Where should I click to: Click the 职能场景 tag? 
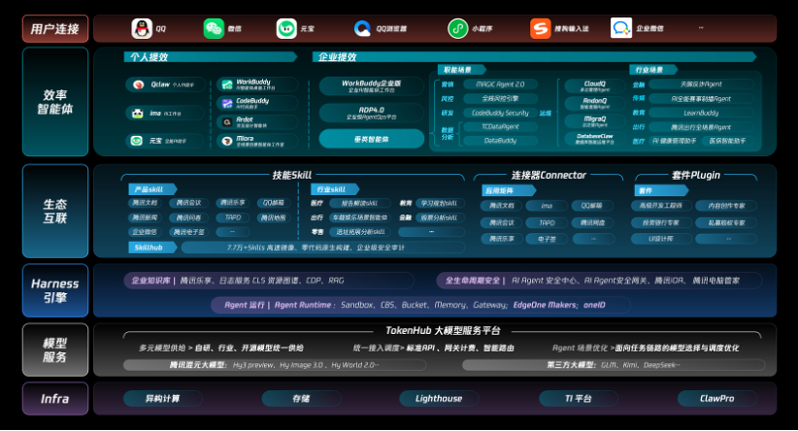pos(461,70)
